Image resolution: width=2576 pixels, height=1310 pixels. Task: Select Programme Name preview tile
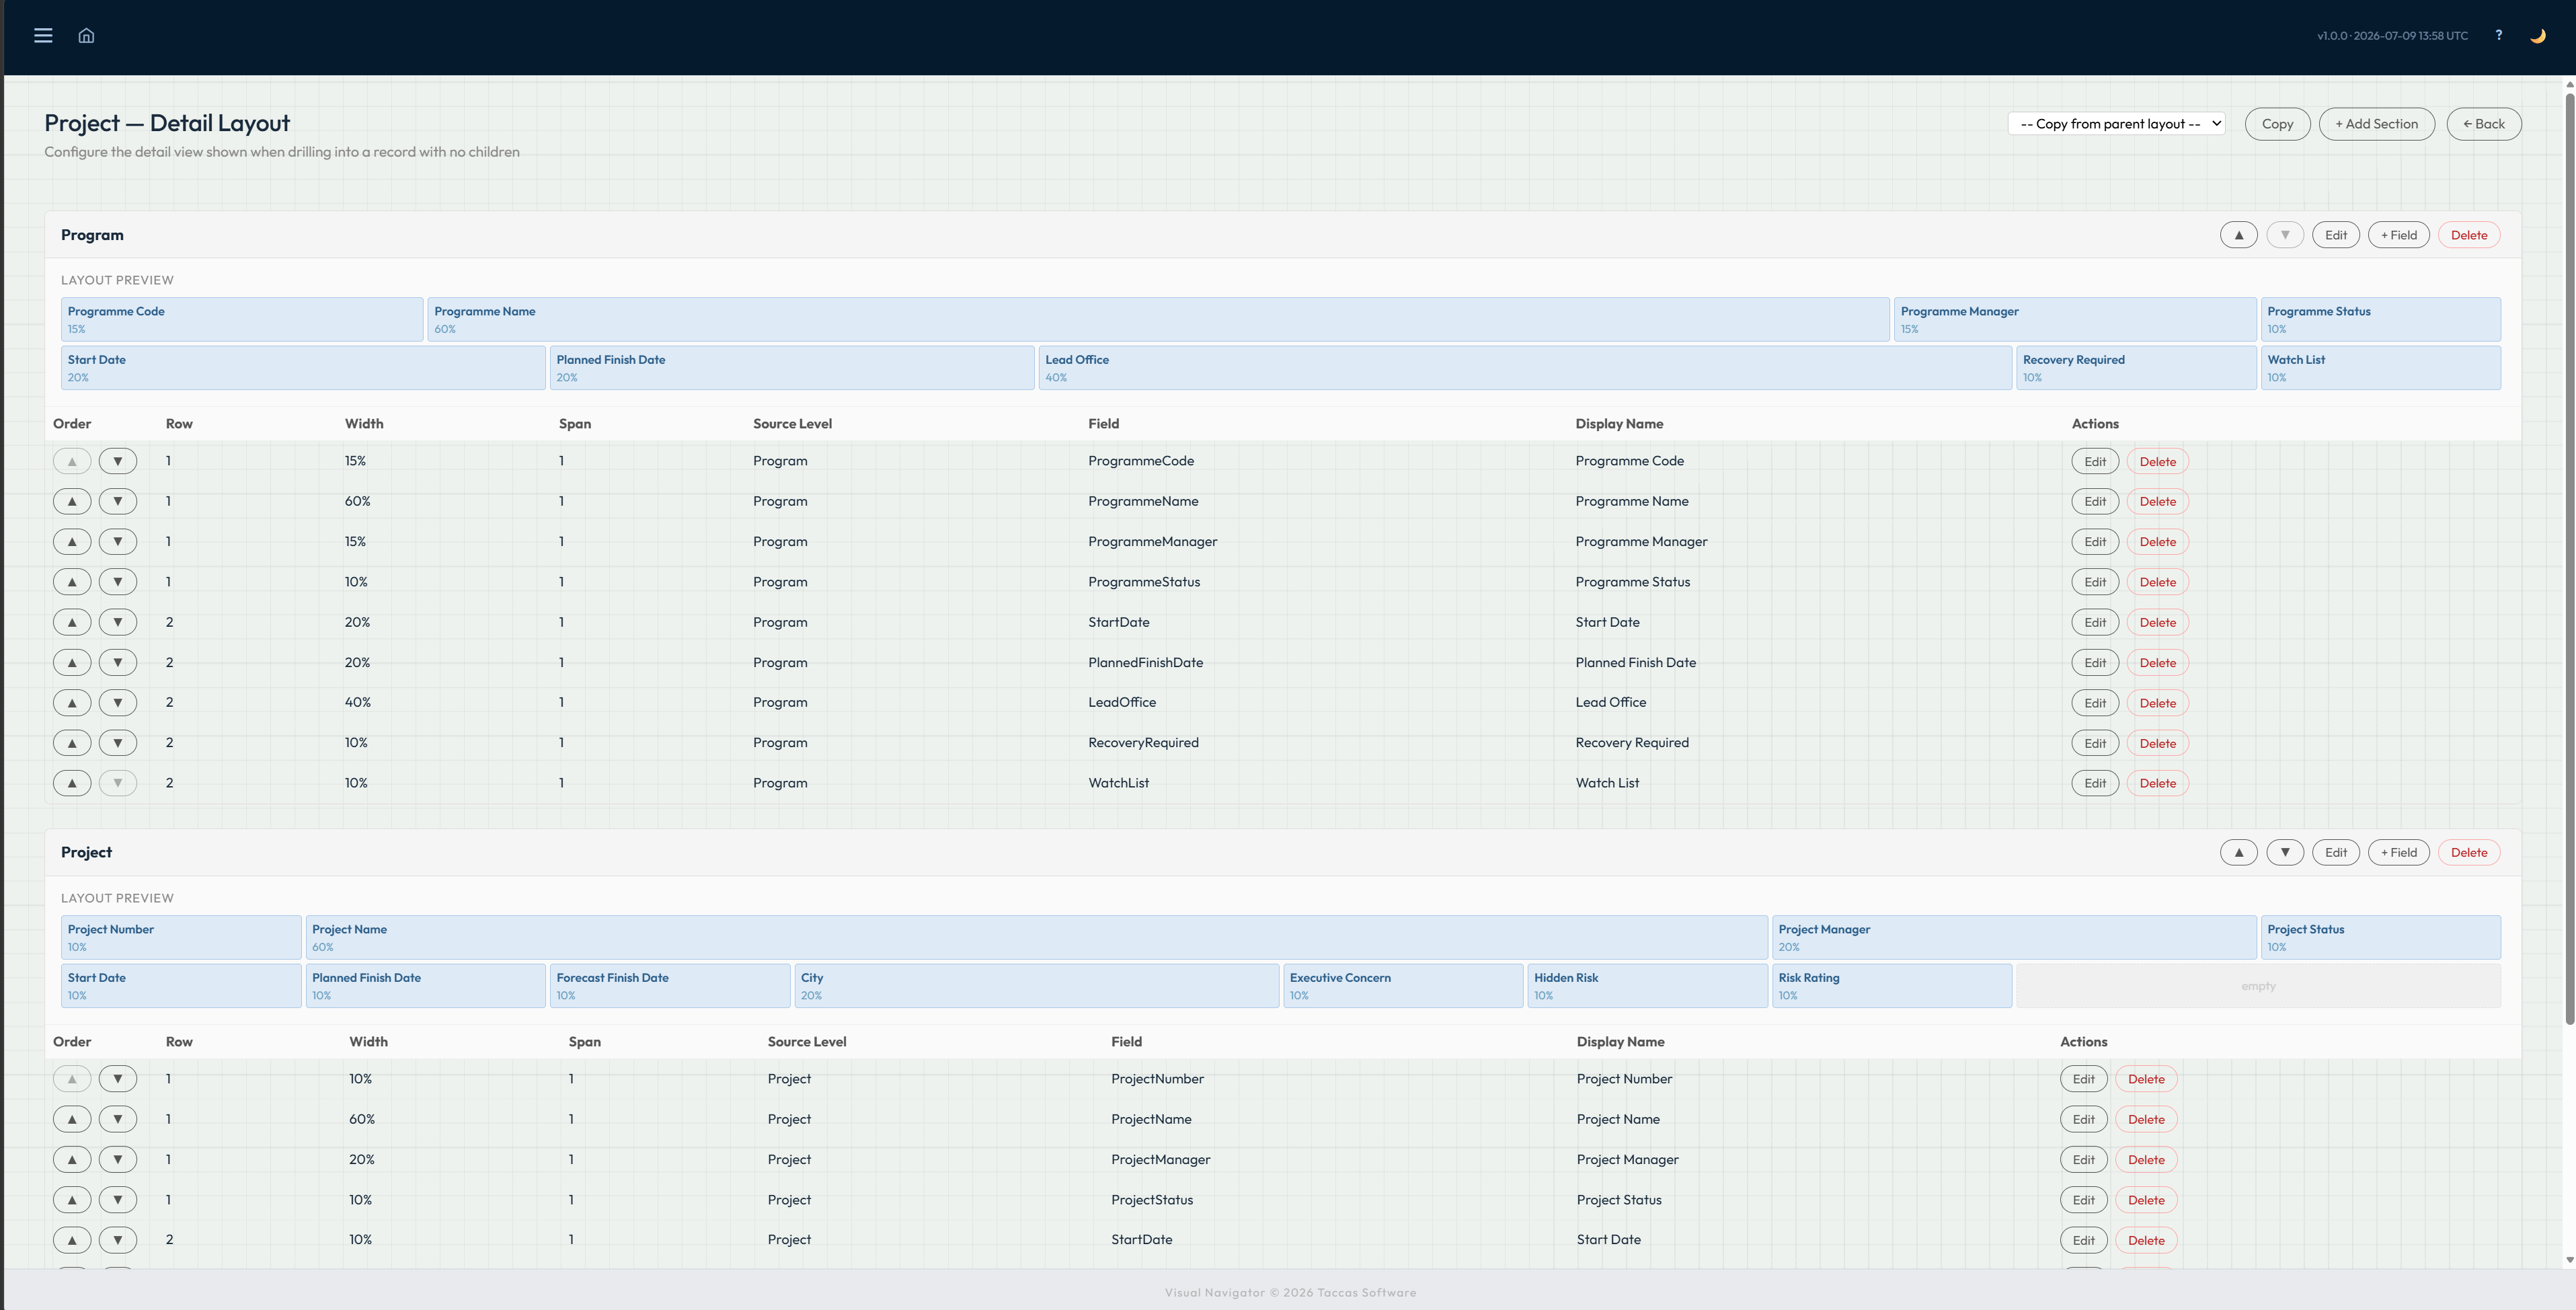1158,319
